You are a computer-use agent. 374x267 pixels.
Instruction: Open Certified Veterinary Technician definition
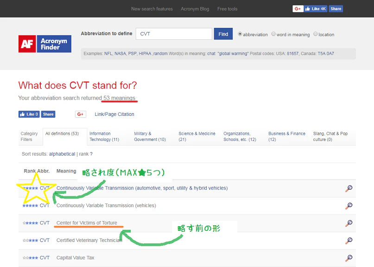pos(89,240)
